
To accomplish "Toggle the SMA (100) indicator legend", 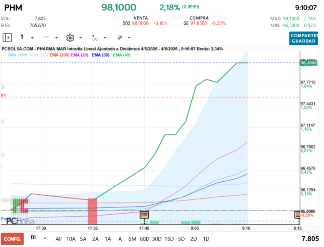I will pos(17,55).
